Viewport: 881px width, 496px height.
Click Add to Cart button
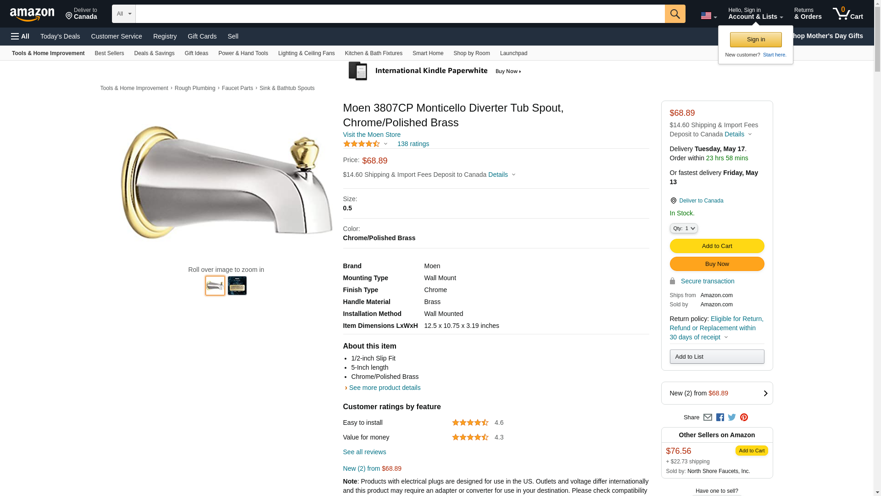(717, 246)
